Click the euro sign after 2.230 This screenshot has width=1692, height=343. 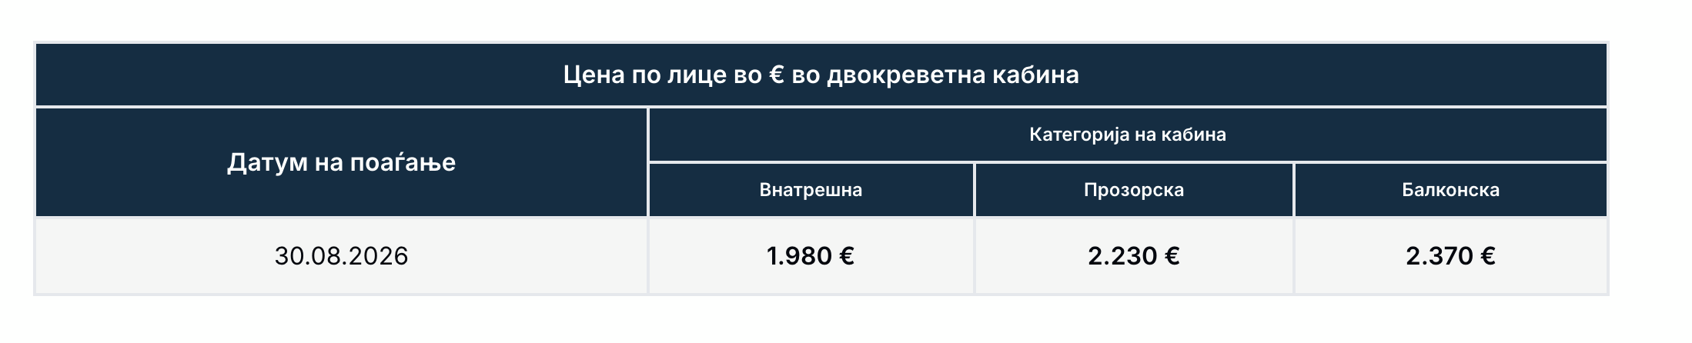coord(1171,255)
